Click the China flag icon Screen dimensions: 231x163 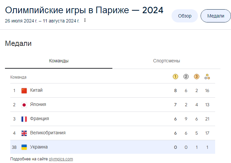(24, 91)
